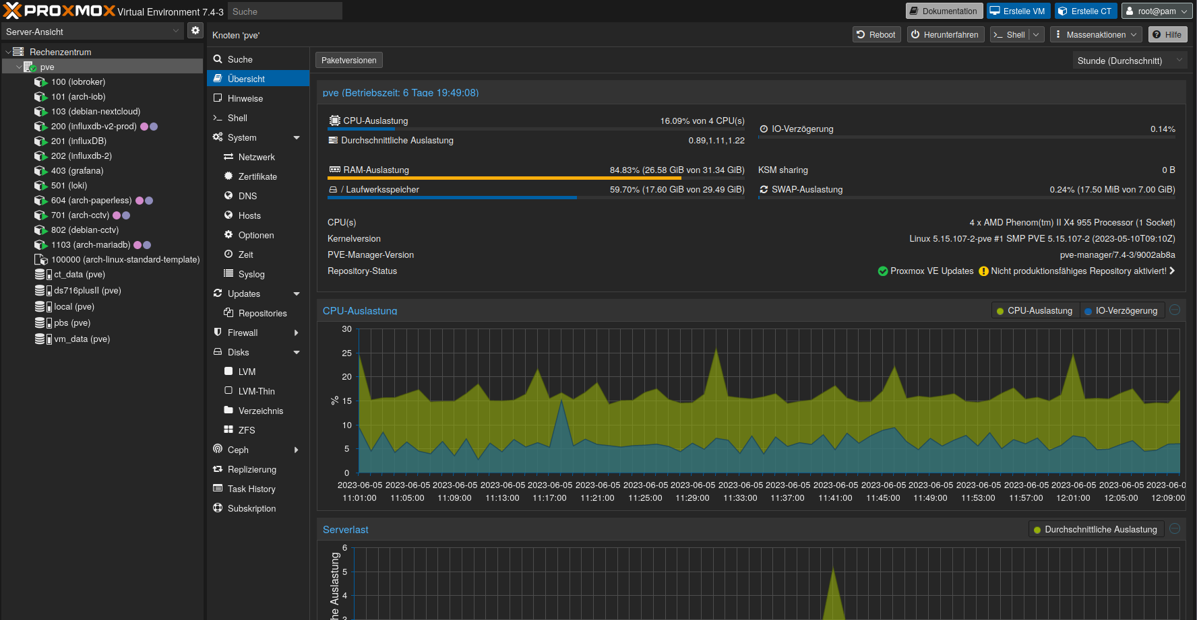Open the Repository-Status details arrow
The image size is (1197, 620).
click(1172, 271)
